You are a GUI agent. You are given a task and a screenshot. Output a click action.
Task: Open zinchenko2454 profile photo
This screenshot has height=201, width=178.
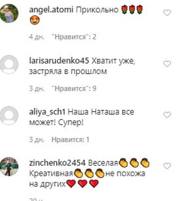[9, 167]
